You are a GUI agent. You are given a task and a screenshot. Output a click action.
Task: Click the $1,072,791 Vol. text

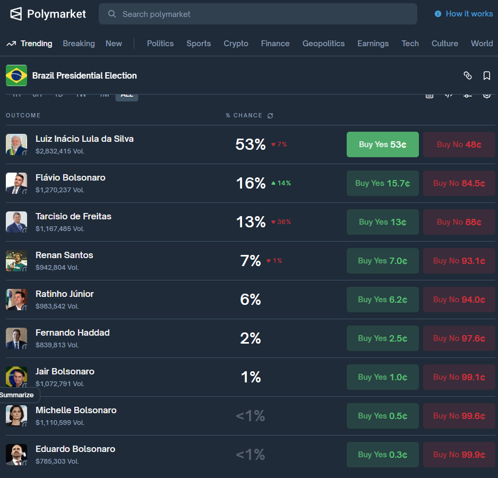coord(59,384)
